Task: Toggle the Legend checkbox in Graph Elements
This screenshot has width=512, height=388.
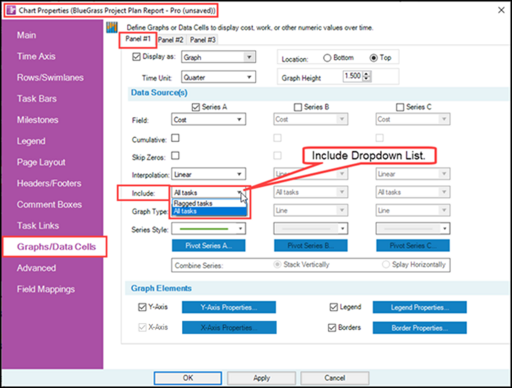Action: [x=334, y=307]
